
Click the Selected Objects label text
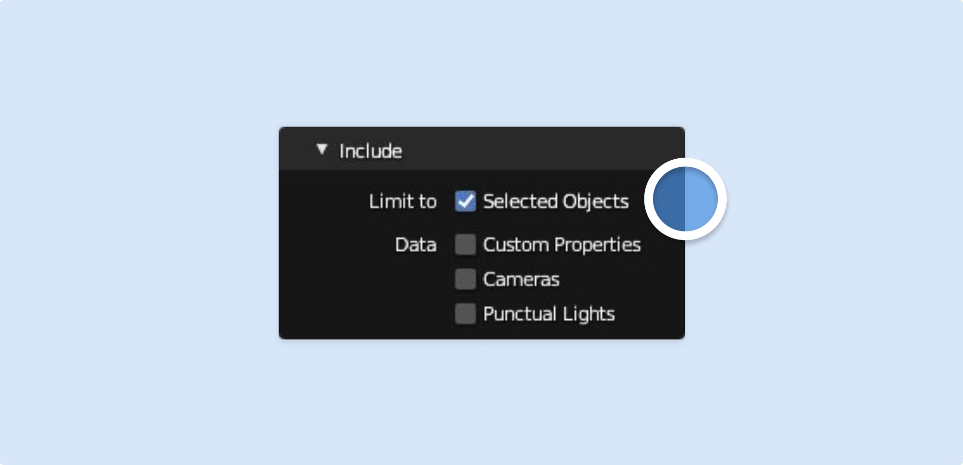click(x=555, y=201)
